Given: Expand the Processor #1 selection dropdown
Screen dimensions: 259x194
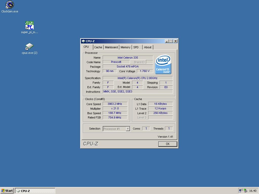Looking at the screenshot, I should pos(128,129).
